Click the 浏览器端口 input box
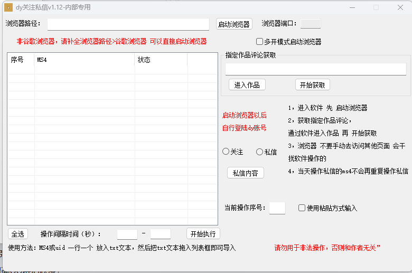This screenshot has width=412, height=273. [311, 24]
